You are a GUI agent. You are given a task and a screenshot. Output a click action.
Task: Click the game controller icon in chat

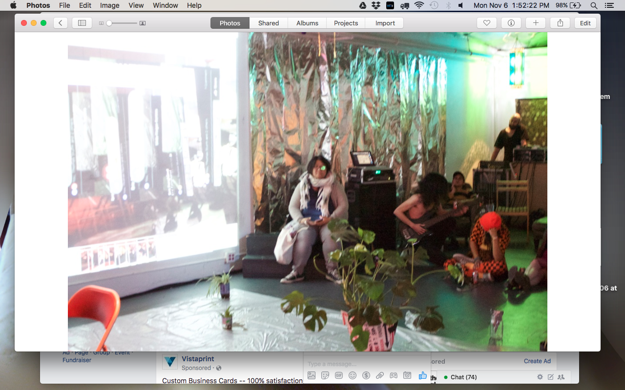coord(394,375)
